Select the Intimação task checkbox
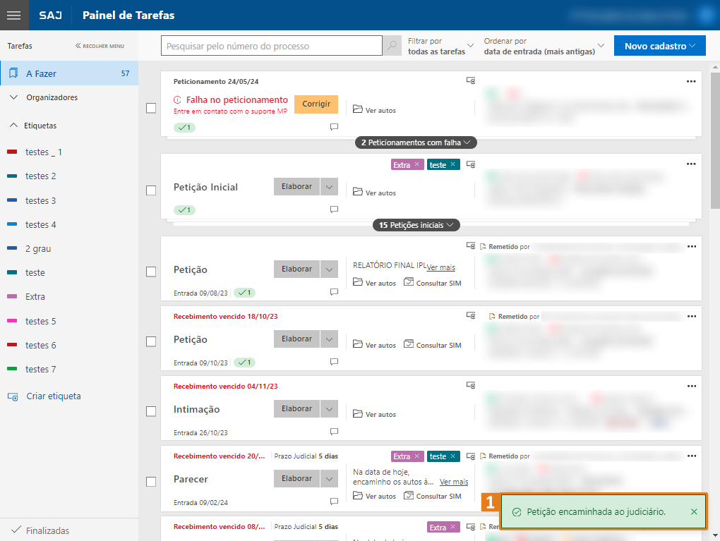720x541 pixels. pos(151,411)
